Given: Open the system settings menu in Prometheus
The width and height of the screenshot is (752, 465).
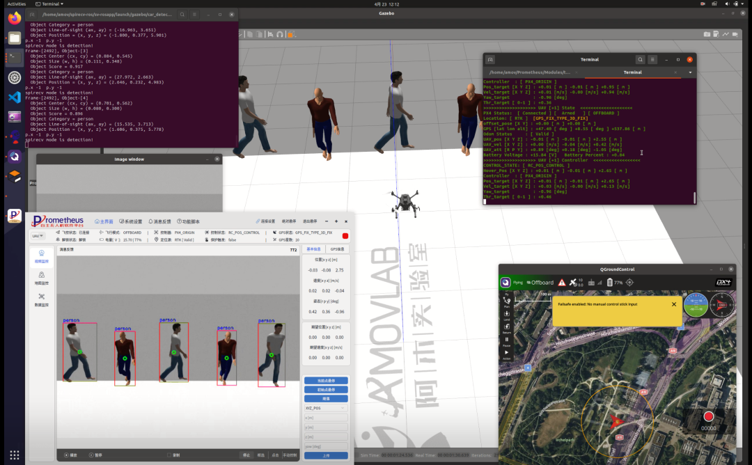Looking at the screenshot, I should 130,221.
